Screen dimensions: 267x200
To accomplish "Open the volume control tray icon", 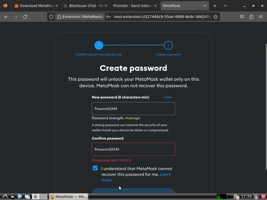I will [230, 197].
